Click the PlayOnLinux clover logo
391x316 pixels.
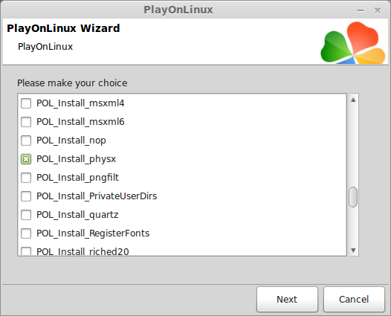point(353,42)
